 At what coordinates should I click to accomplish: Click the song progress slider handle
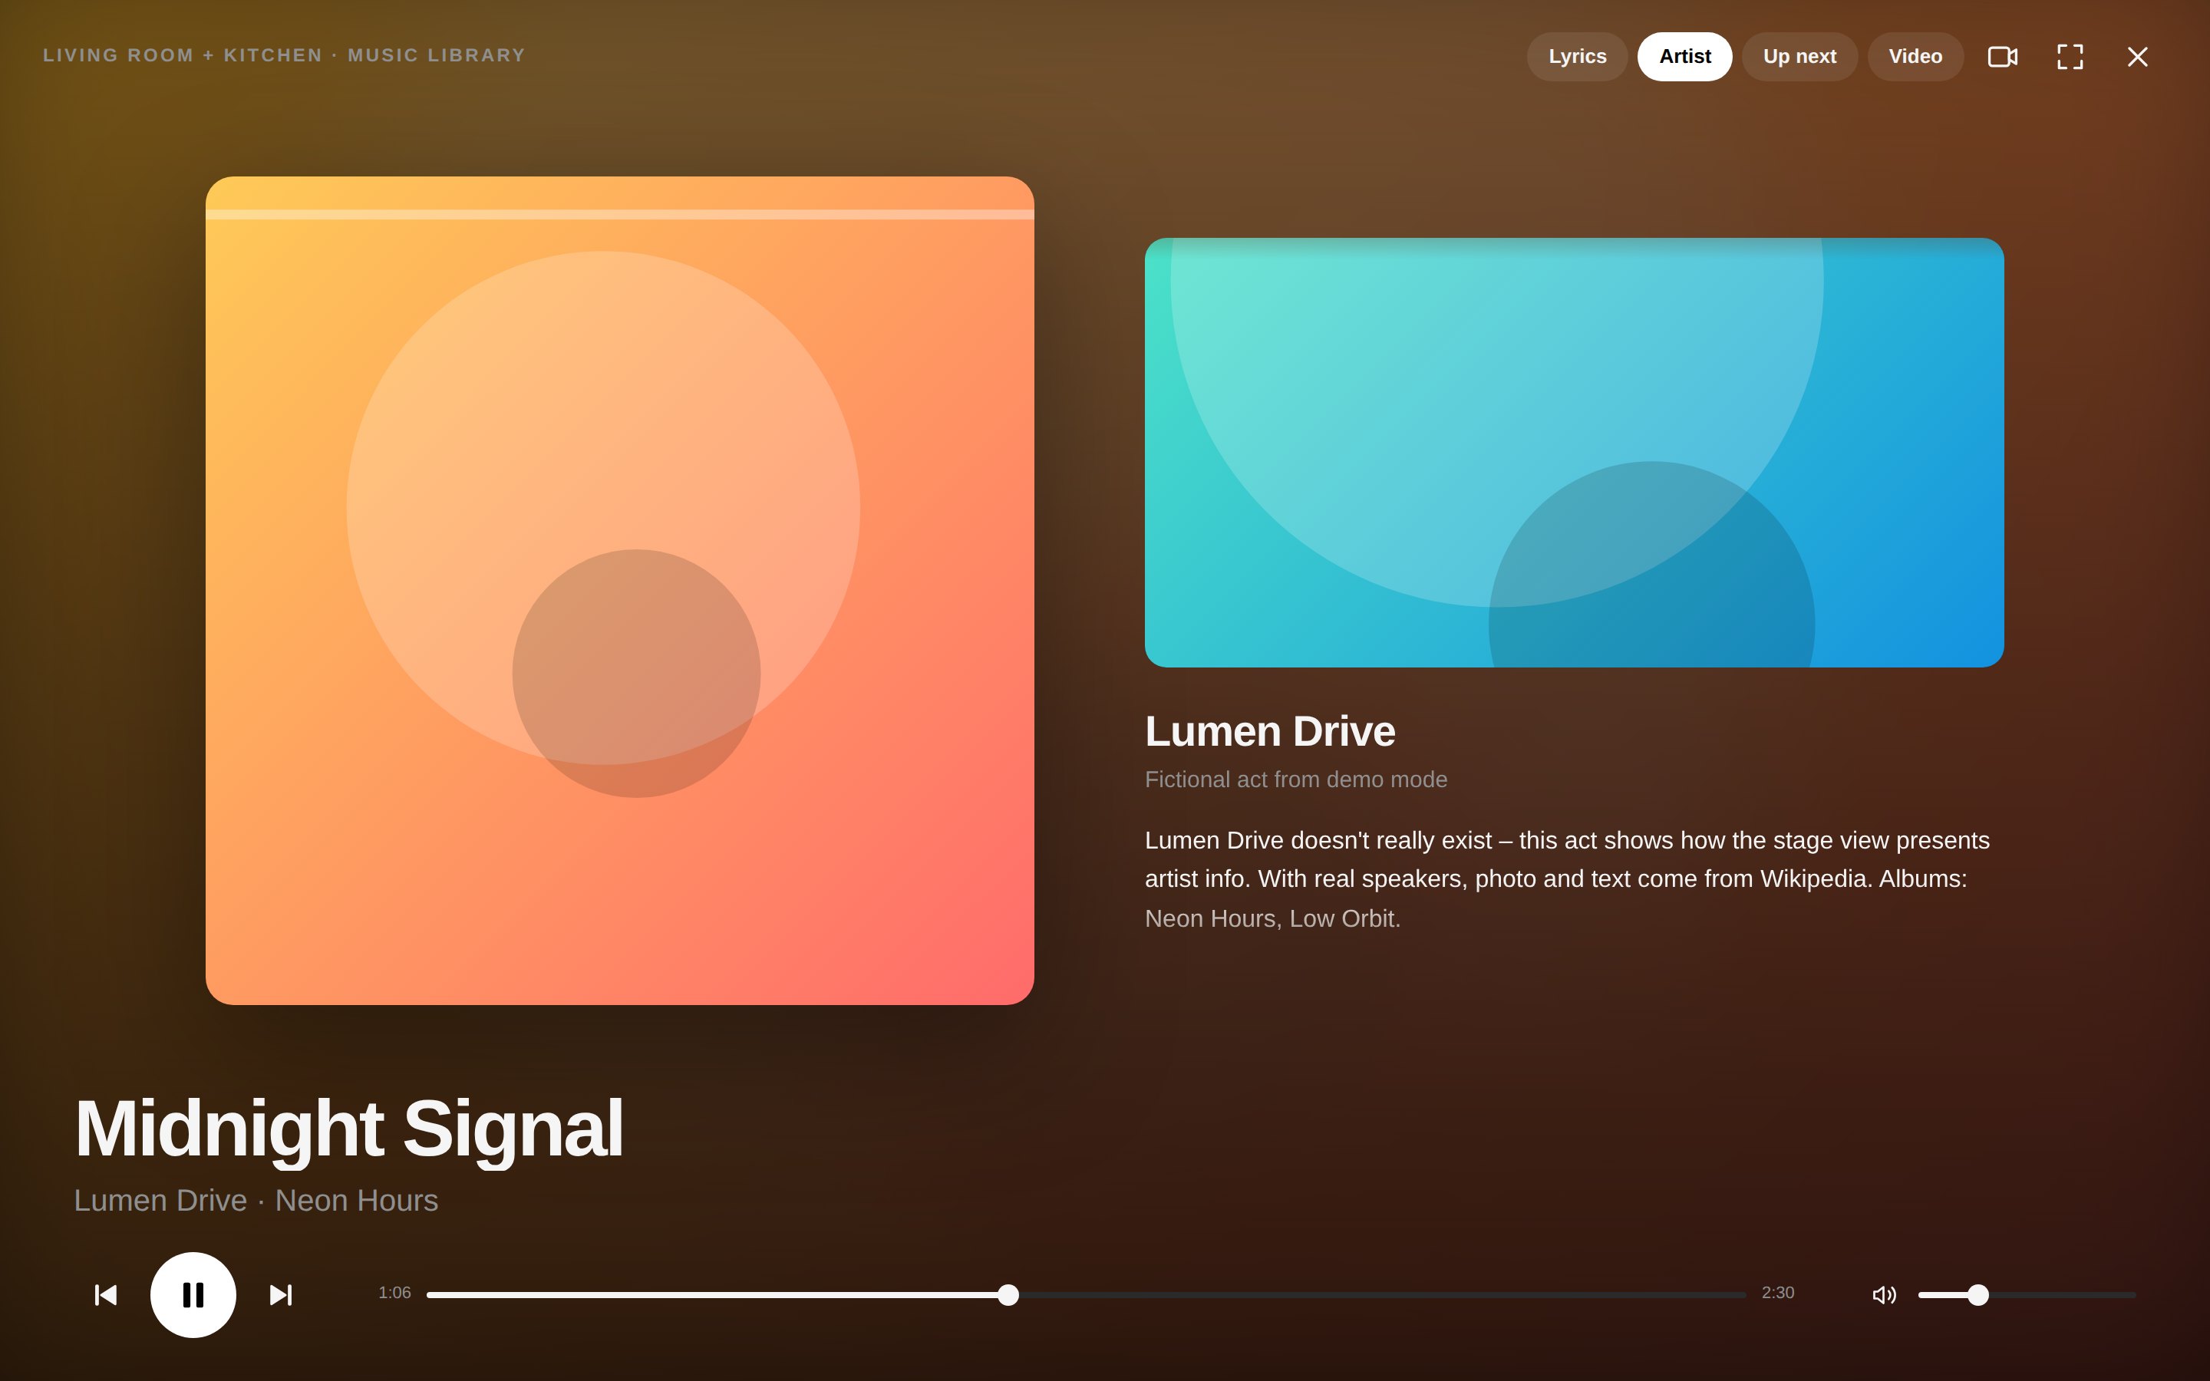1008,1295
